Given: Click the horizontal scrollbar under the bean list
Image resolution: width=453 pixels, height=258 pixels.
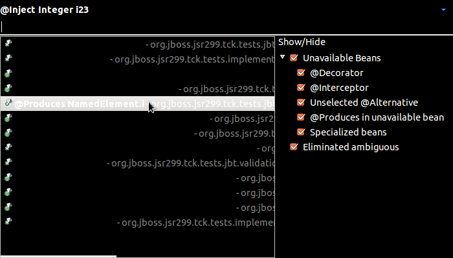Looking at the screenshot, I should [x=58, y=255].
